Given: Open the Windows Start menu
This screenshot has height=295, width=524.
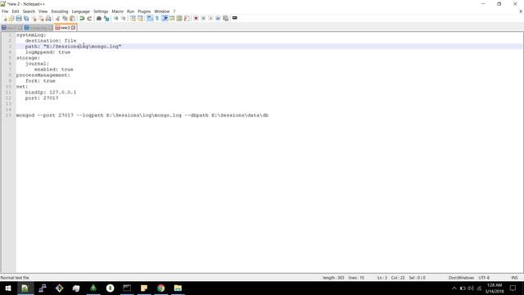Looking at the screenshot, I should (x=8, y=288).
